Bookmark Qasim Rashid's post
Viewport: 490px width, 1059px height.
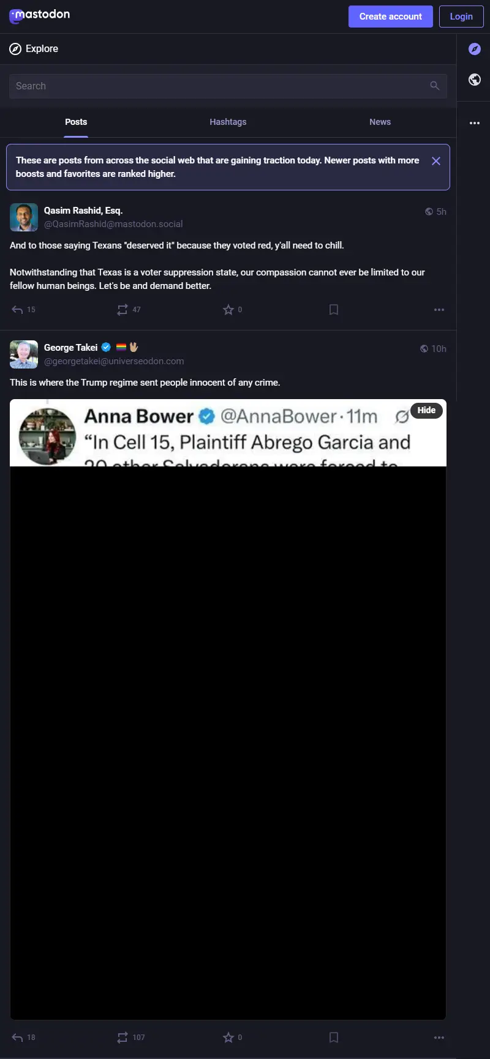tap(334, 310)
